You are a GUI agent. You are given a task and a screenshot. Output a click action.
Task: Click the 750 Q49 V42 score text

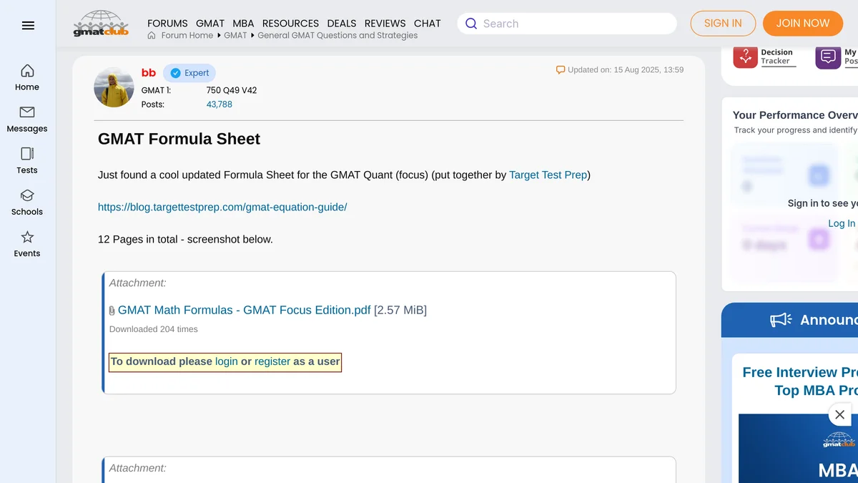coord(232,90)
